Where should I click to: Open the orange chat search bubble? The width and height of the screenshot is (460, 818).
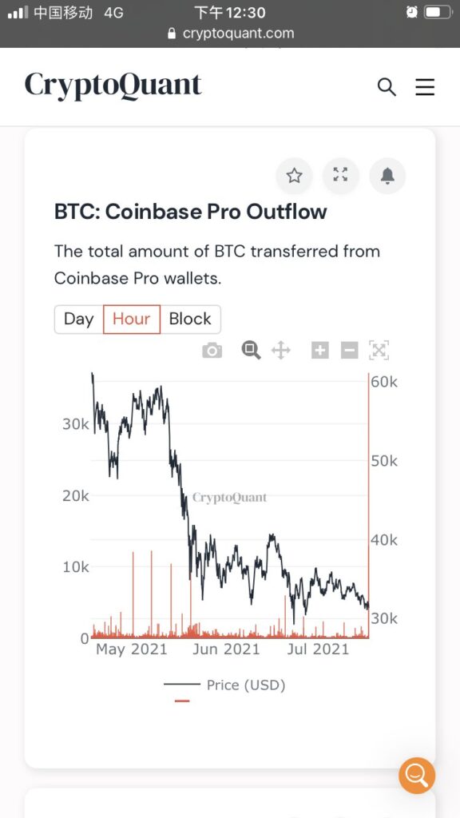pos(417,776)
